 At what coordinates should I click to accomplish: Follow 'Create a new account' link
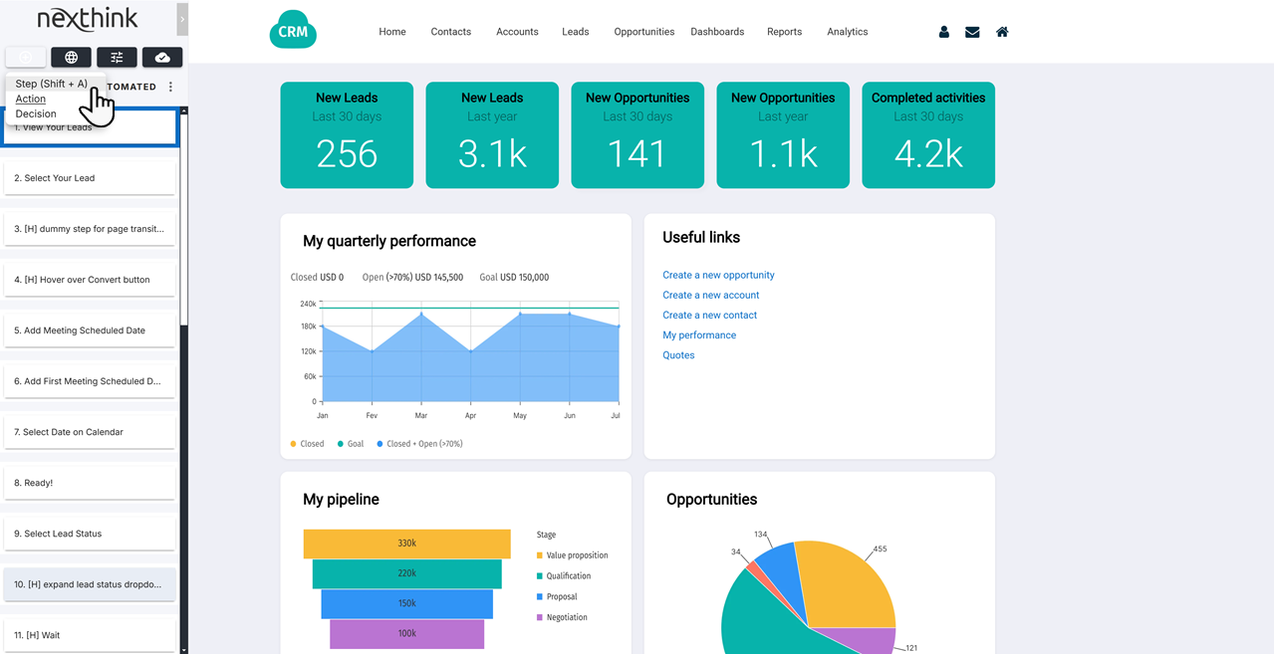(711, 295)
